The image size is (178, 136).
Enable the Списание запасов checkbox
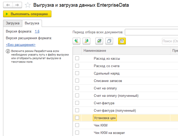77,81
